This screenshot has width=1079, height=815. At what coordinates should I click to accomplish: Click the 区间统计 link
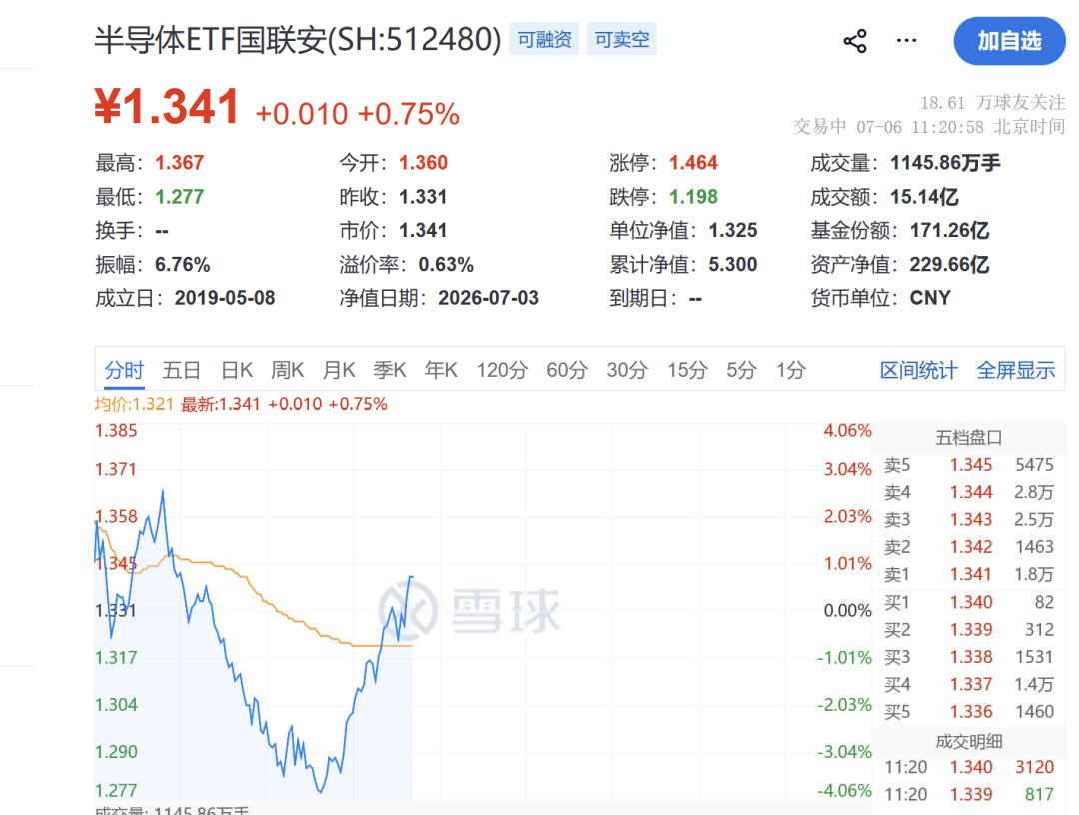pyautogui.click(x=919, y=370)
